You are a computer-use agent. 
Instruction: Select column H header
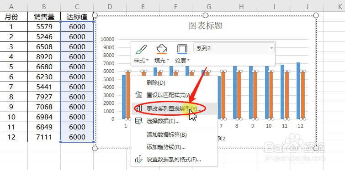click(241, 7)
